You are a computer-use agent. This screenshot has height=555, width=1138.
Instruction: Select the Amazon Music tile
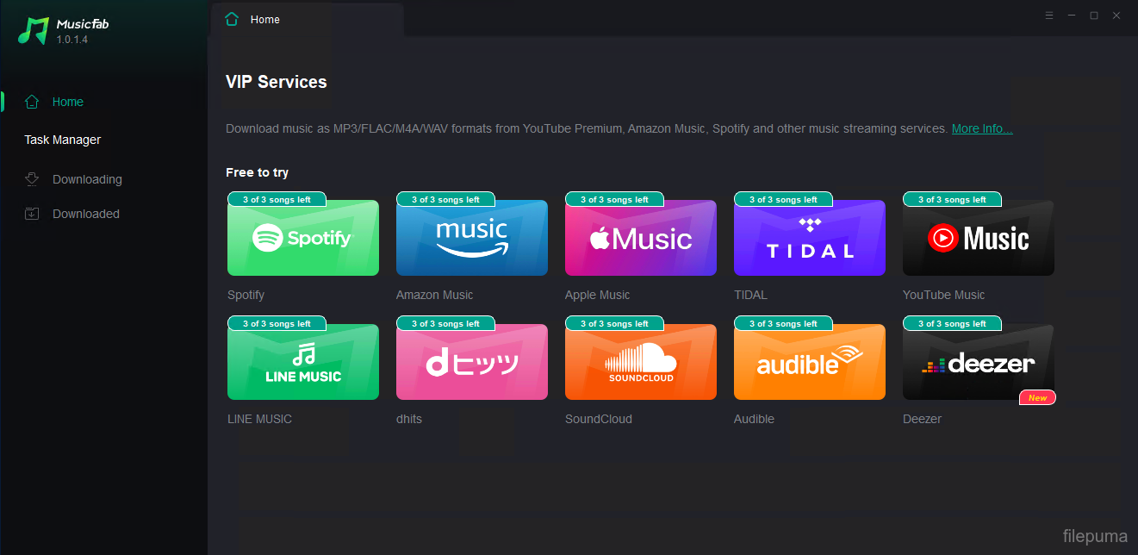coord(471,239)
